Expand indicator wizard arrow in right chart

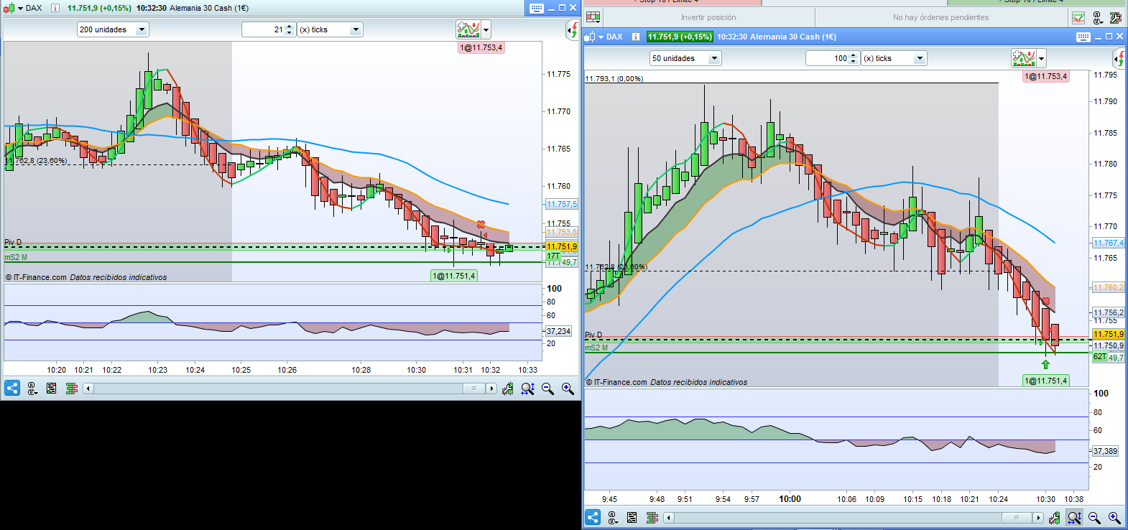click(1042, 59)
